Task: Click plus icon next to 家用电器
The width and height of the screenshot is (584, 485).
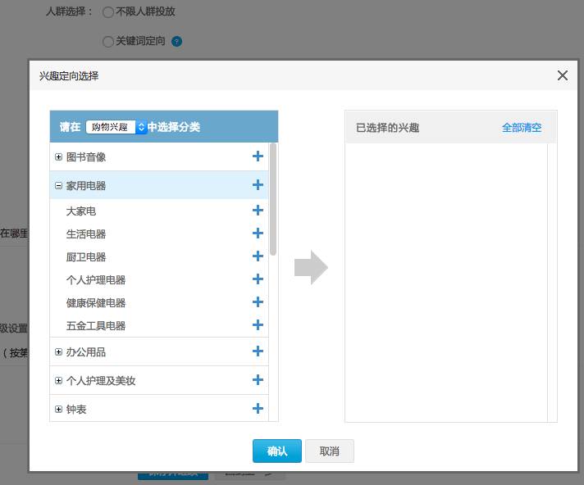Action: click(258, 185)
